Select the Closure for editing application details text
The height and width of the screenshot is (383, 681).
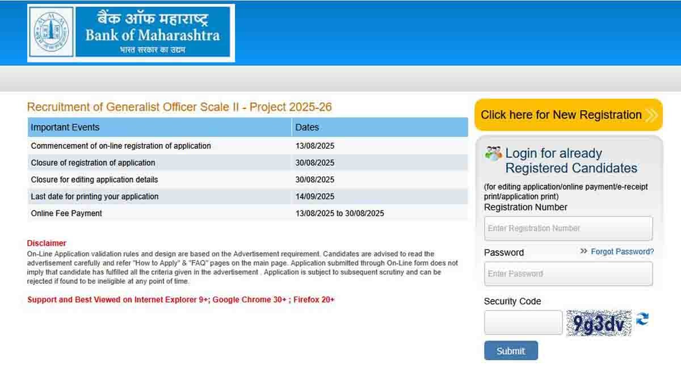click(95, 180)
